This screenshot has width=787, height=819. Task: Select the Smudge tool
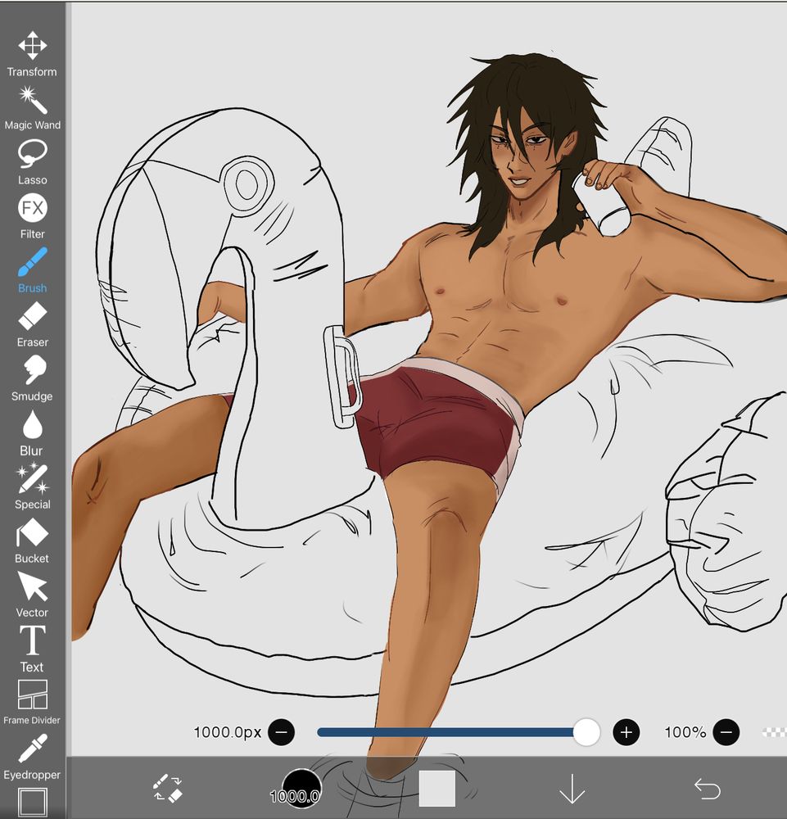pyautogui.click(x=33, y=378)
